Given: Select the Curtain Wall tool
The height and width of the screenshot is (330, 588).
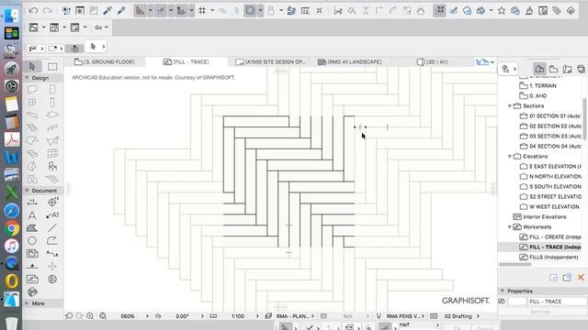Looking at the screenshot, I should point(52,153).
